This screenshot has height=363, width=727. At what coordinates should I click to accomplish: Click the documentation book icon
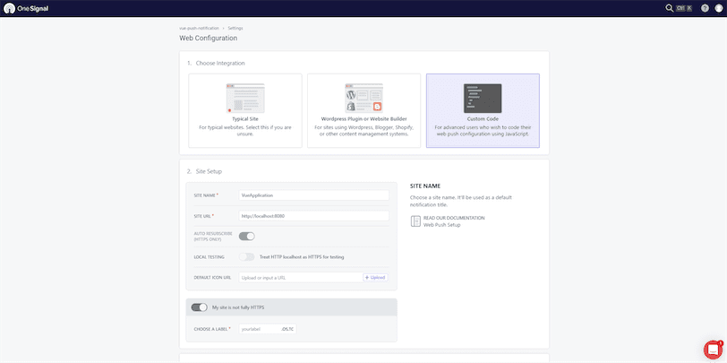click(415, 221)
